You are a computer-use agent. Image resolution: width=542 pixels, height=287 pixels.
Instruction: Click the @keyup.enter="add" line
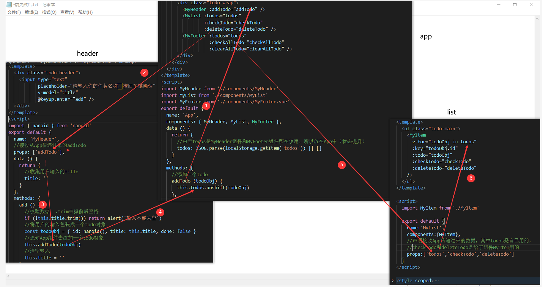click(x=66, y=99)
